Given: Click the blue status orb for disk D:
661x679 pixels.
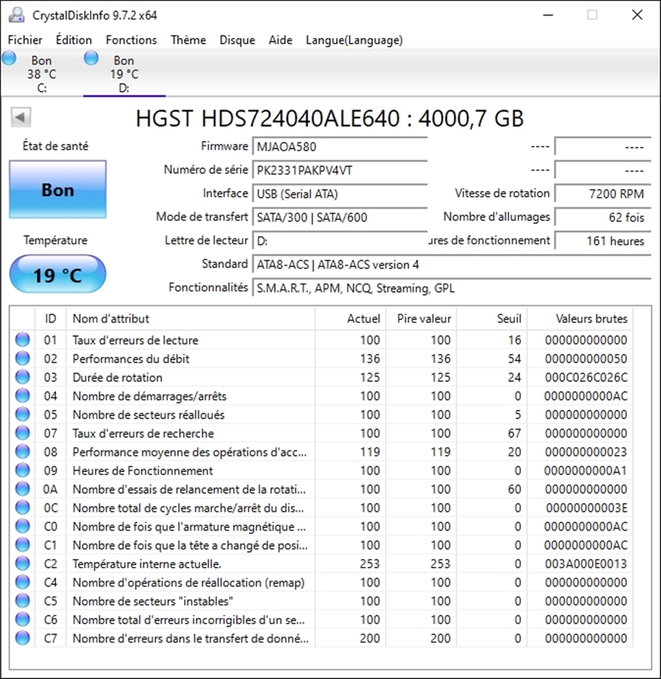Looking at the screenshot, I should (x=91, y=58).
